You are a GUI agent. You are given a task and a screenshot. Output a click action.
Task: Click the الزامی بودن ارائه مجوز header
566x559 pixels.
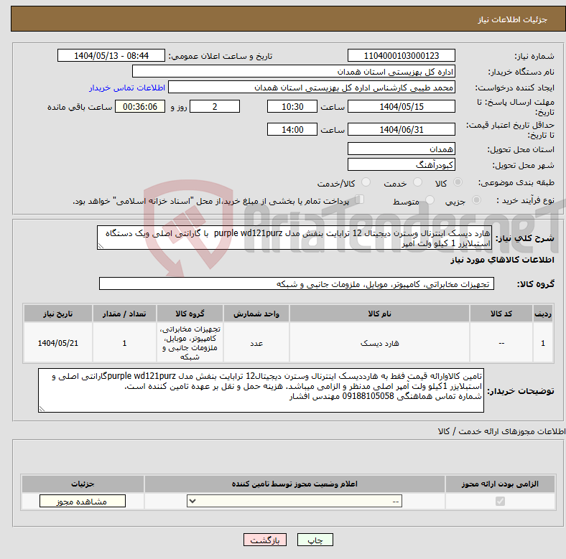(x=500, y=484)
